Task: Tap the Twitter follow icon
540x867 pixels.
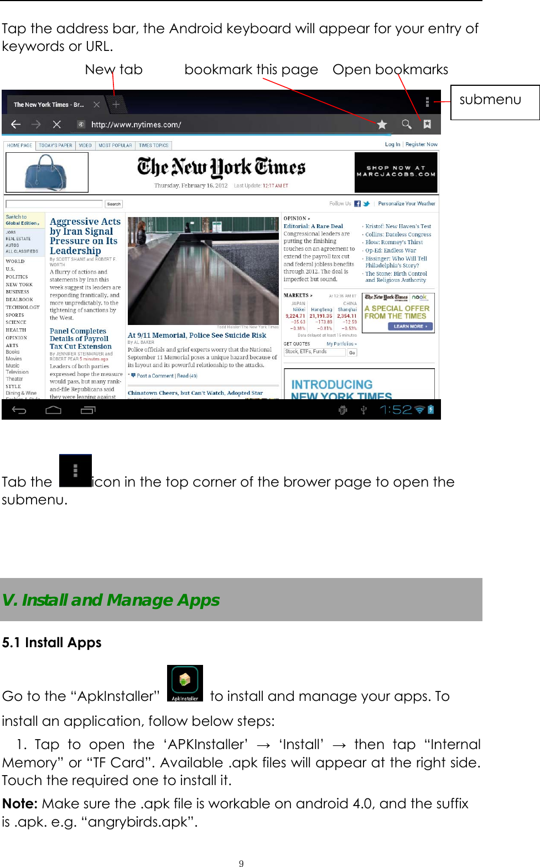Action: [367, 204]
